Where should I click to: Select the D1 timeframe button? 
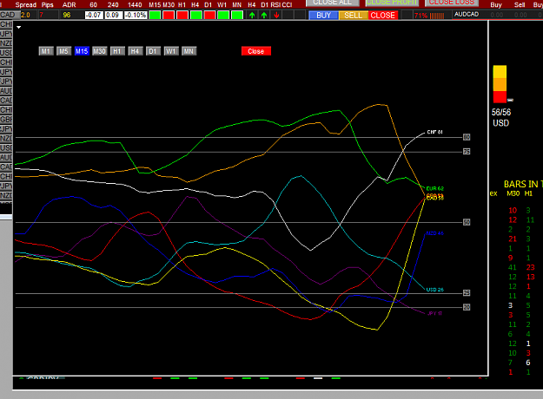pos(153,51)
